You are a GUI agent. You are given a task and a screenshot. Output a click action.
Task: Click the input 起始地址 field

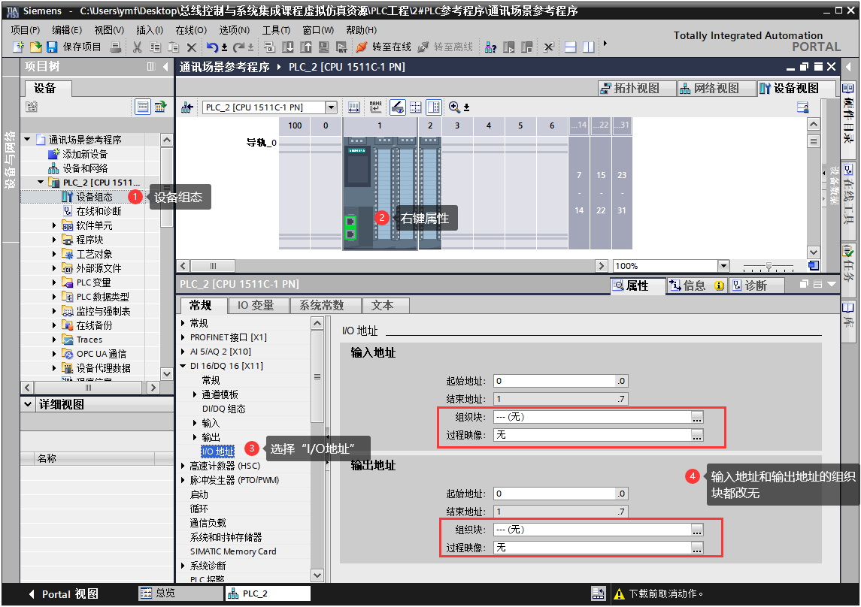click(x=561, y=381)
